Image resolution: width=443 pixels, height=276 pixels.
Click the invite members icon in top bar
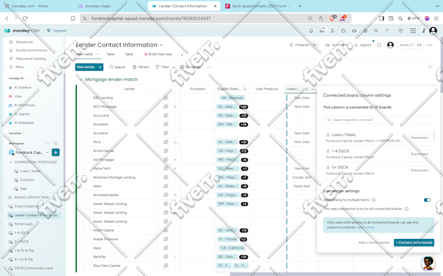coord(332,31)
